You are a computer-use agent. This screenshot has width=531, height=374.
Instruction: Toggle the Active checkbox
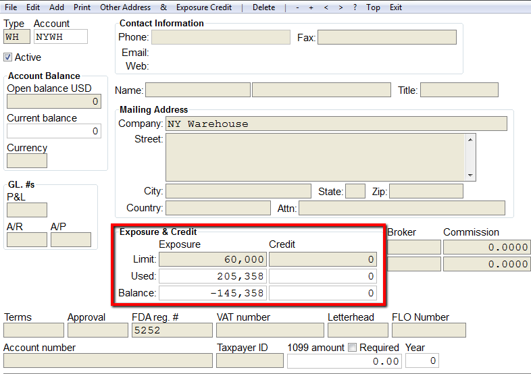click(8, 57)
